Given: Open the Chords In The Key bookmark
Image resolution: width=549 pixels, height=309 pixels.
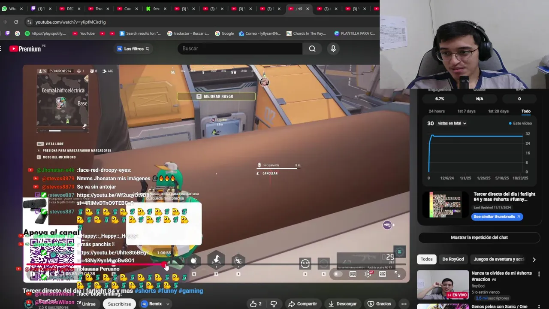Looking at the screenshot, I should (x=306, y=33).
